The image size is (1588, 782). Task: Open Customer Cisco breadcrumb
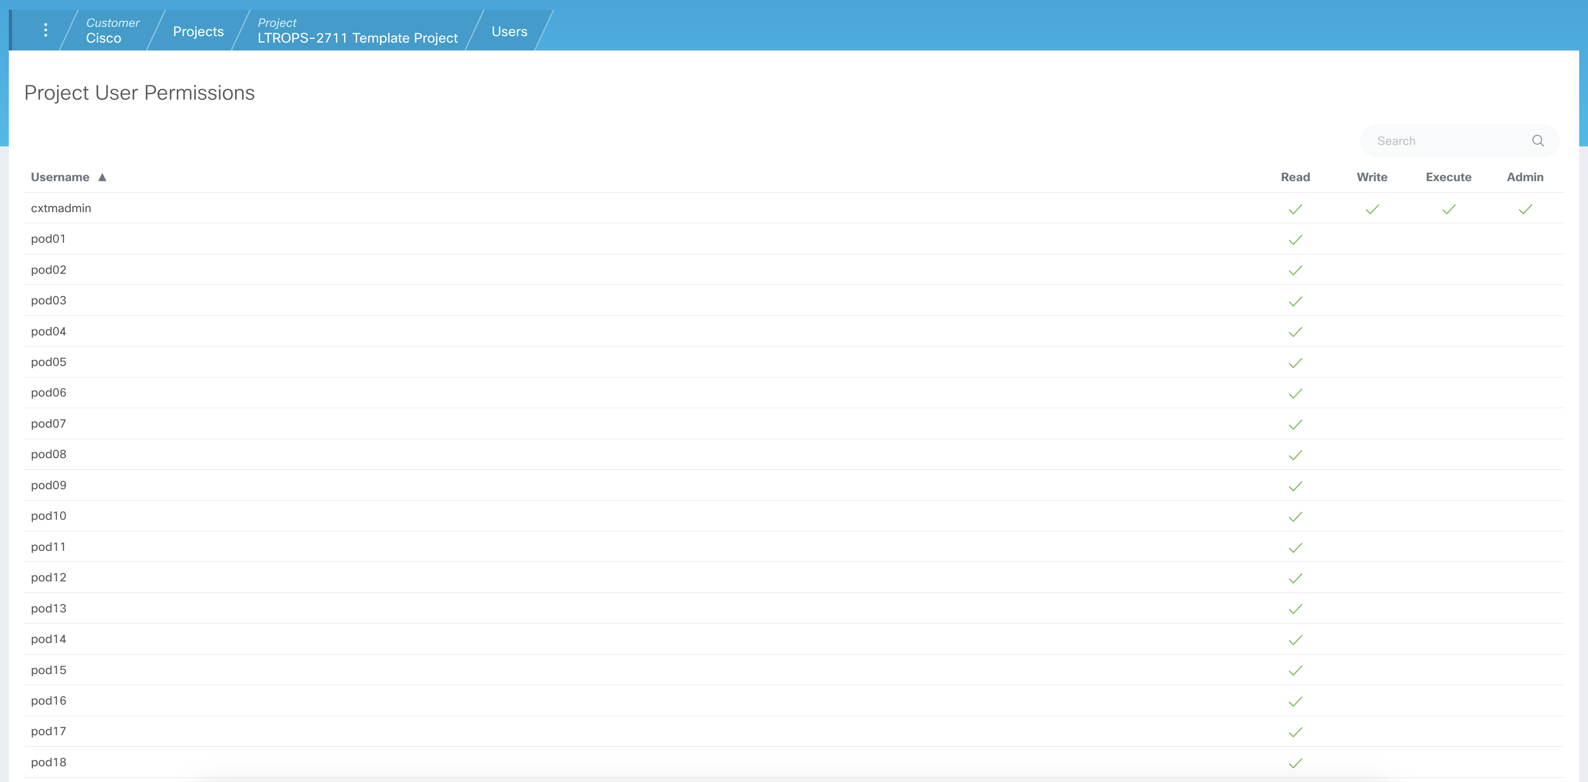pos(112,31)
